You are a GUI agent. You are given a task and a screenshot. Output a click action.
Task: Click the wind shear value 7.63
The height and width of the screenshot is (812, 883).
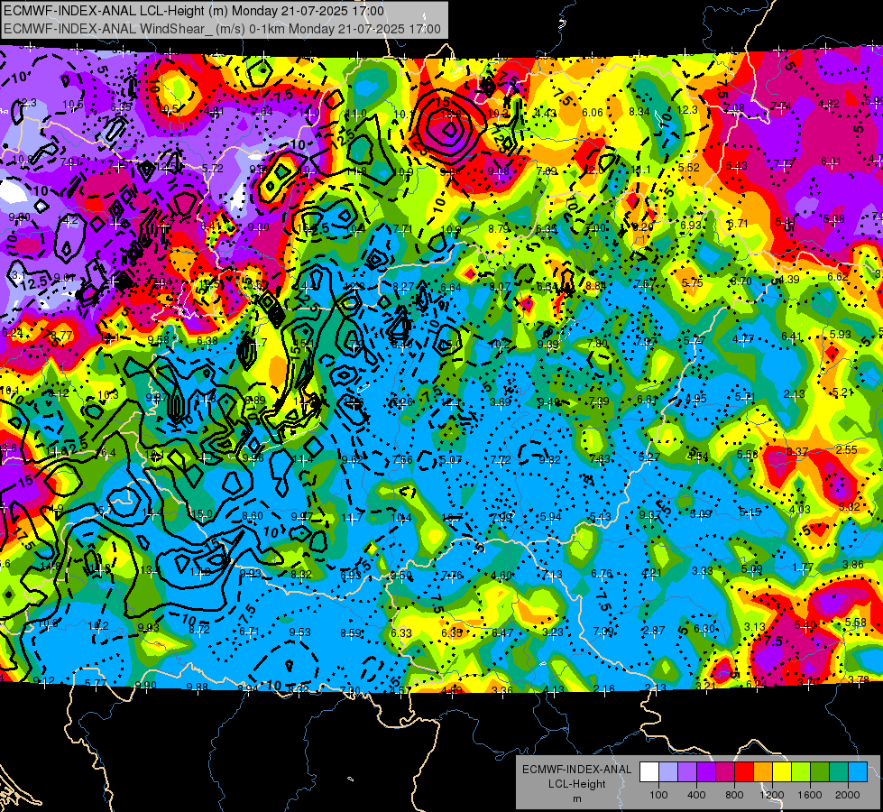coord(600,458)
